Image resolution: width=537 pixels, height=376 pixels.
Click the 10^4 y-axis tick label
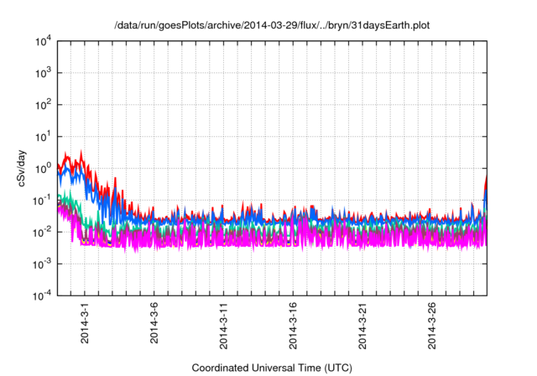pos(42,41)
